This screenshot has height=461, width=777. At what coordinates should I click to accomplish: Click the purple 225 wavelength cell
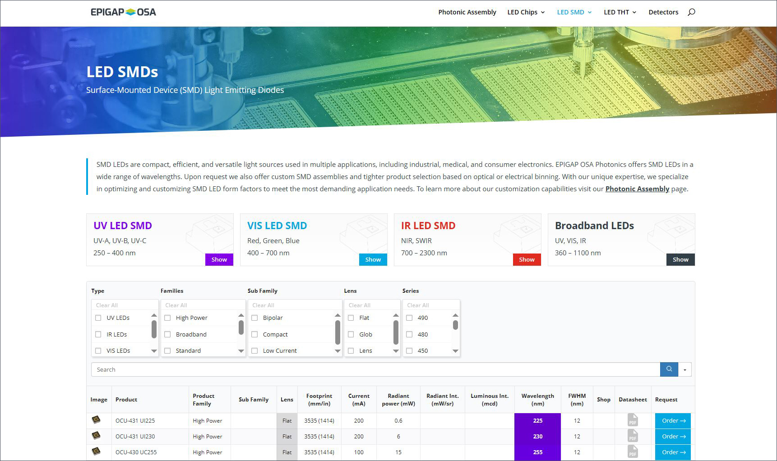(x=537, y=421)
